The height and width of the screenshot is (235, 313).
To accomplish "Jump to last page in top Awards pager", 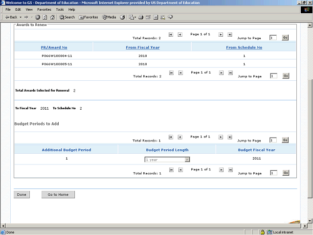I will pos(230,35).
